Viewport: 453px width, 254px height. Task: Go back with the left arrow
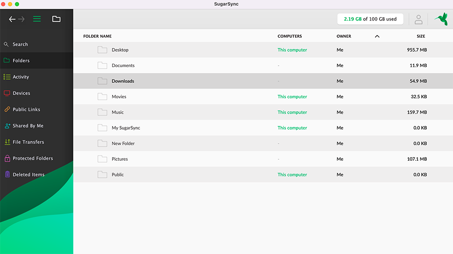(x=12, y=19)
